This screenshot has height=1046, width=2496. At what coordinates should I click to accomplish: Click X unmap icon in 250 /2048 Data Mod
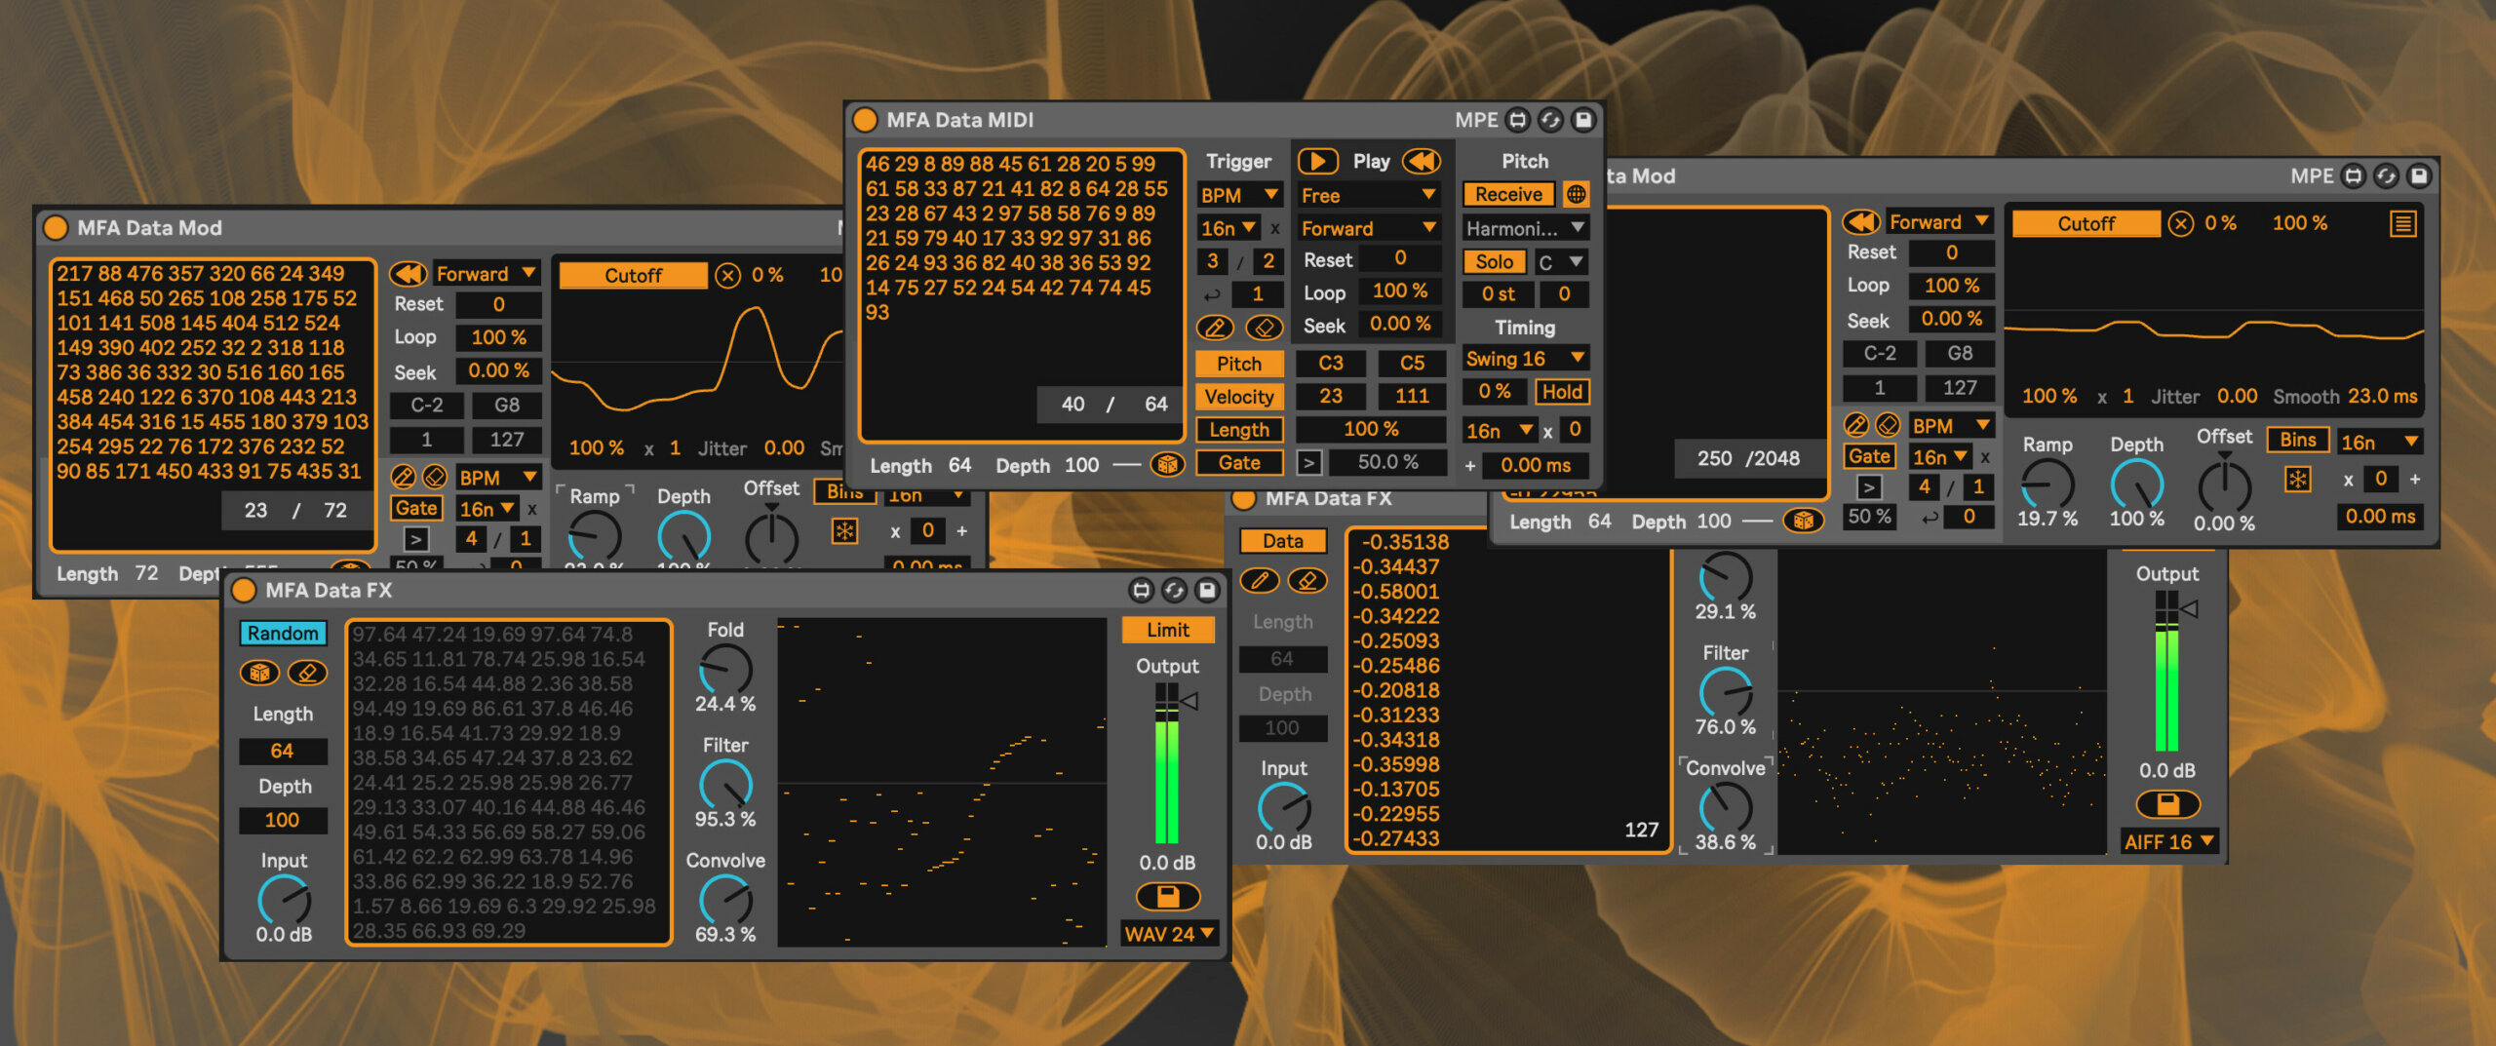[2180, 224]
